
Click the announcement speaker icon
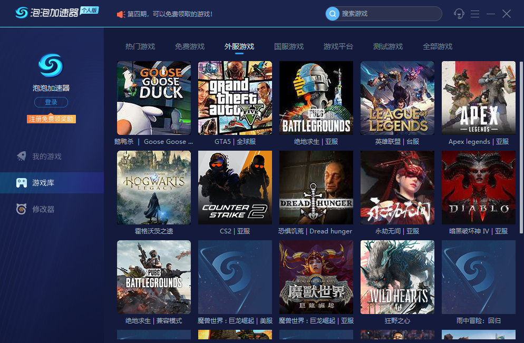tap(121, 14)
